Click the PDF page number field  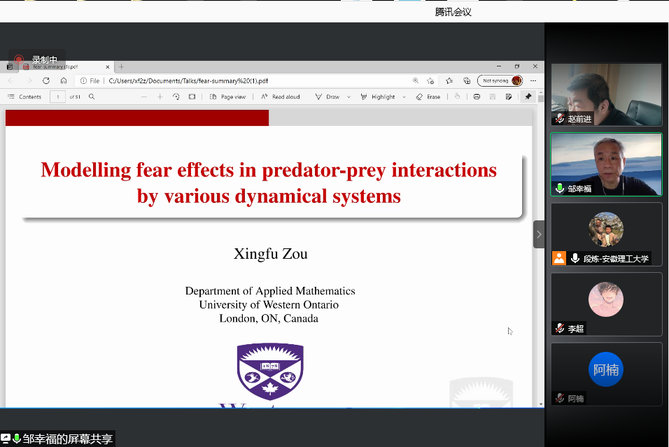tap(57, 97)
